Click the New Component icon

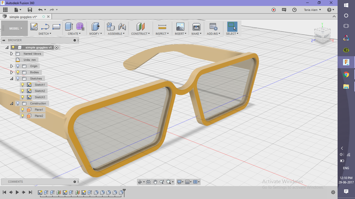coord(111,27)
